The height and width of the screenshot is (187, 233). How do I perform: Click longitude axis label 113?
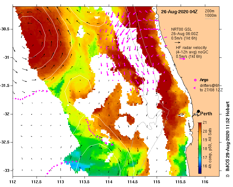point(61,182)
